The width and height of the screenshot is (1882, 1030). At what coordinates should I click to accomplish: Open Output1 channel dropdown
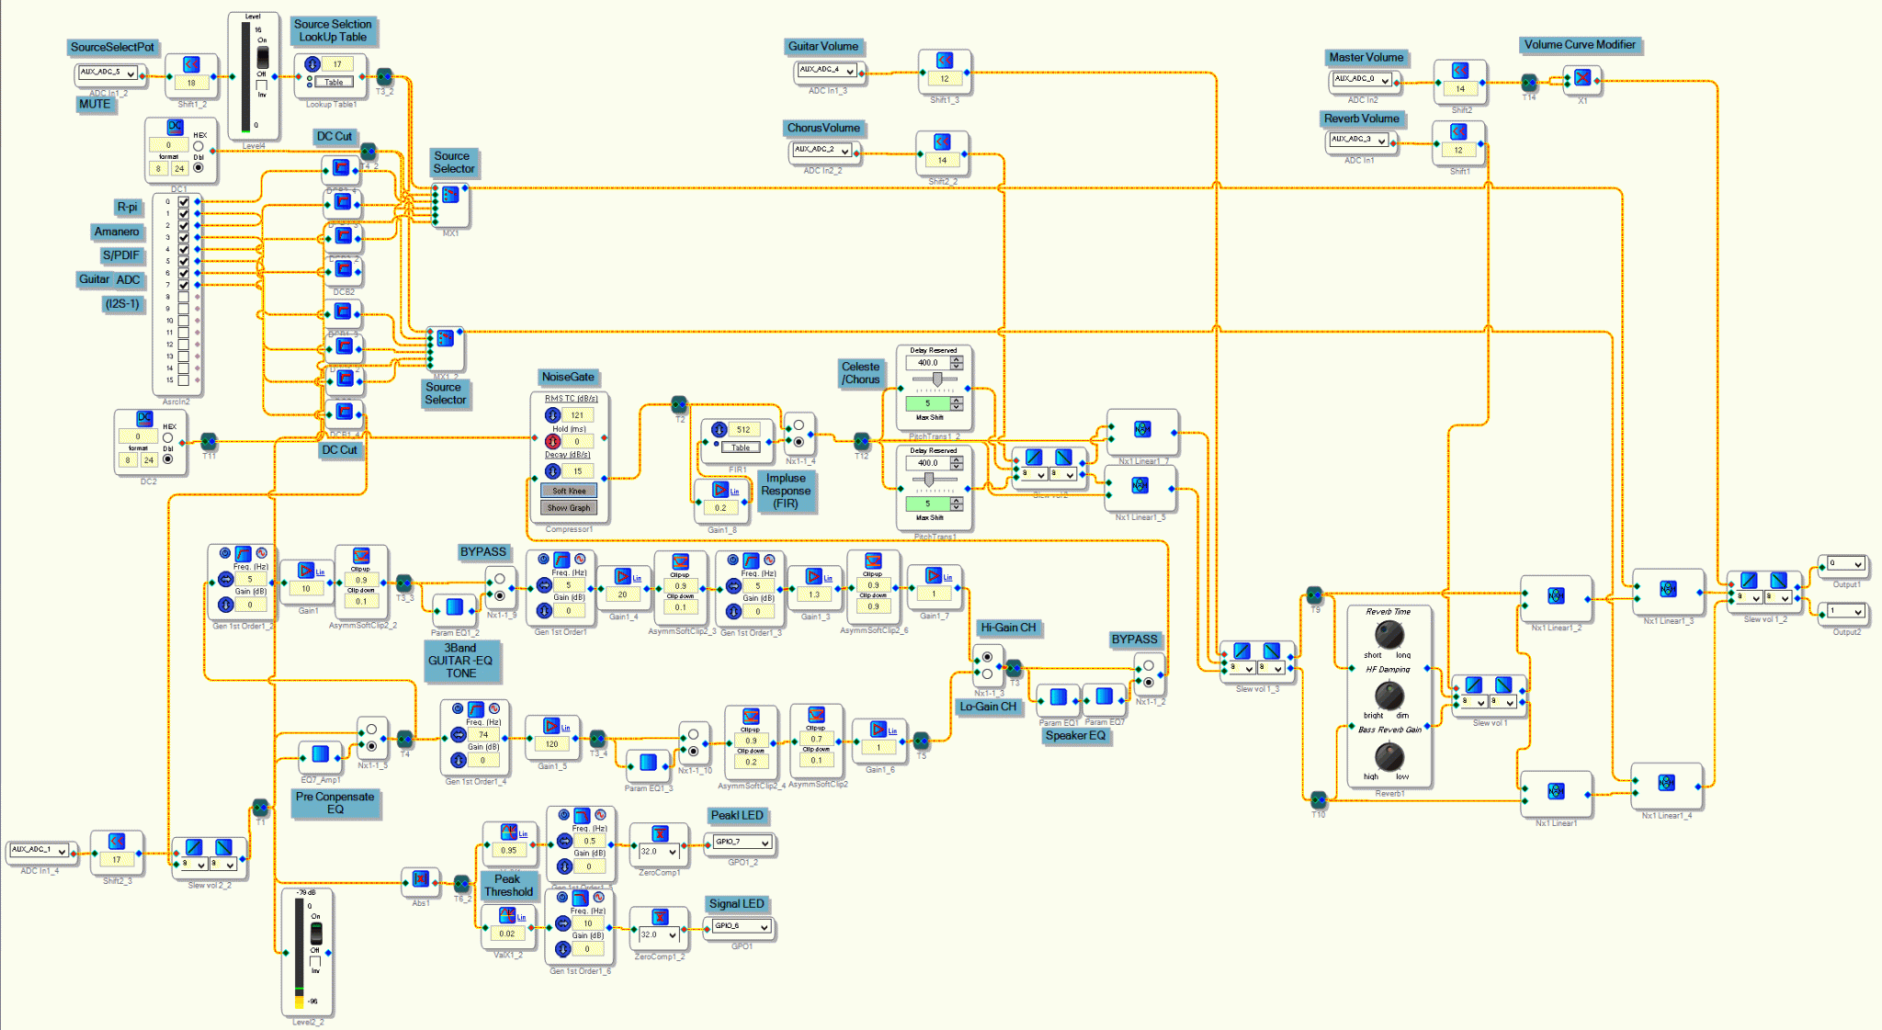pos(1845,563)
